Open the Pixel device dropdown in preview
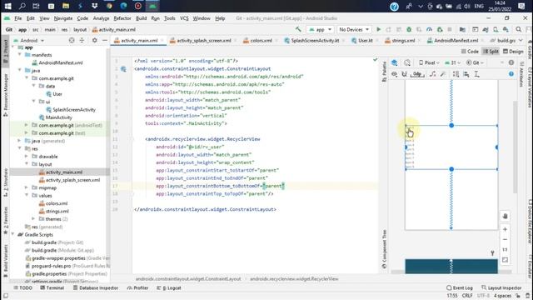 coord(429,62)
